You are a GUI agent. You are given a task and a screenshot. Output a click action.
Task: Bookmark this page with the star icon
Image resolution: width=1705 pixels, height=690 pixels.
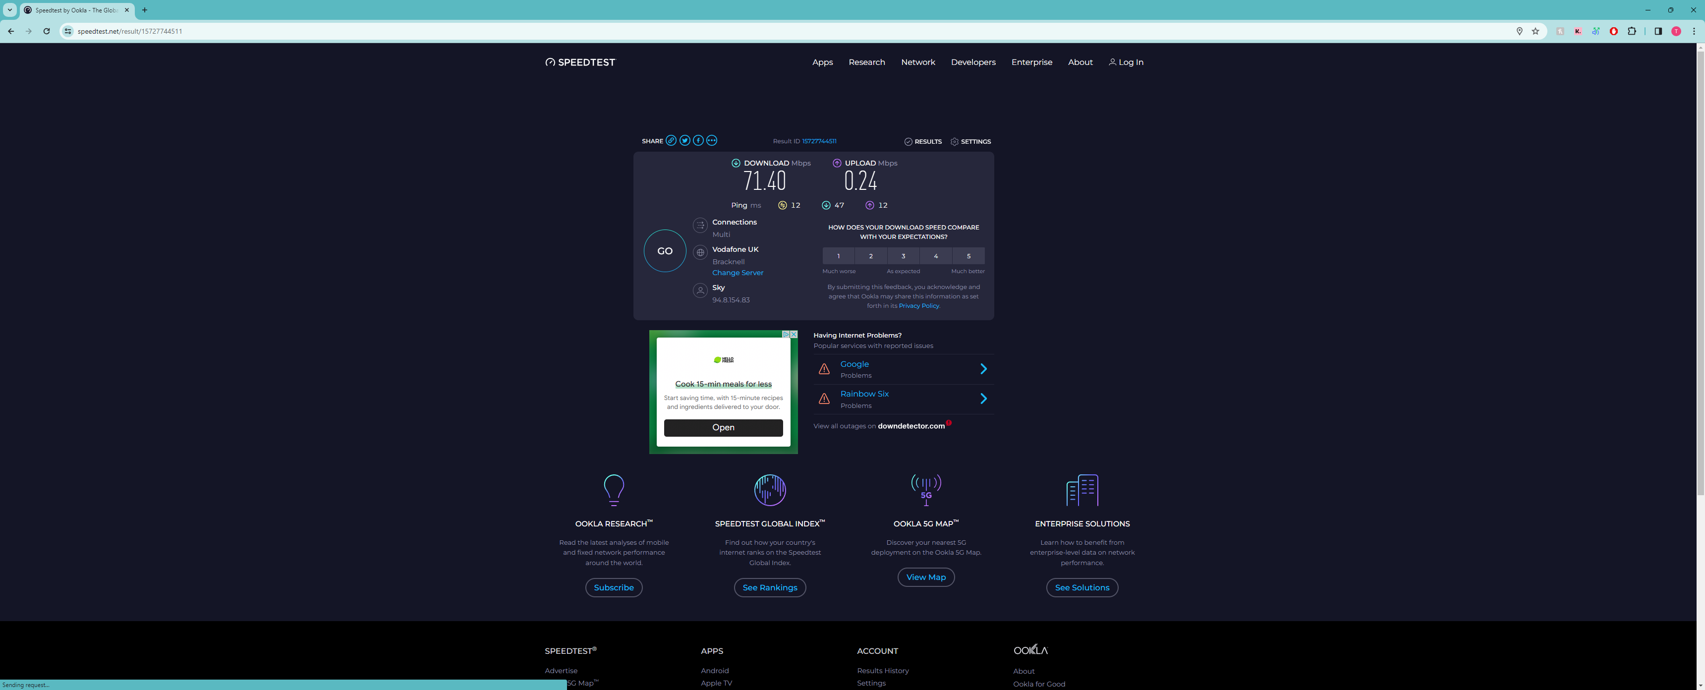1535,31
